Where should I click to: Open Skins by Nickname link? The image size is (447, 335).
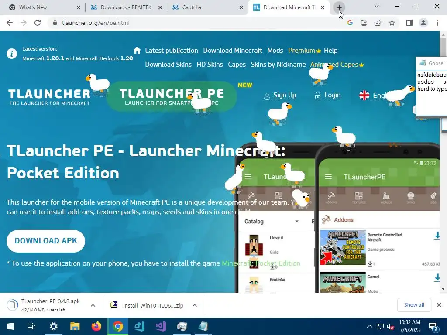pyautogui.click(x=278, y=65)
